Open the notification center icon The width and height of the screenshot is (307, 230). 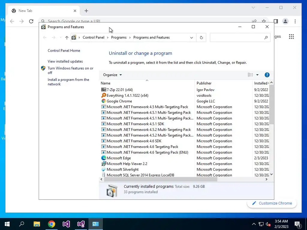click(x=297, y=224)
